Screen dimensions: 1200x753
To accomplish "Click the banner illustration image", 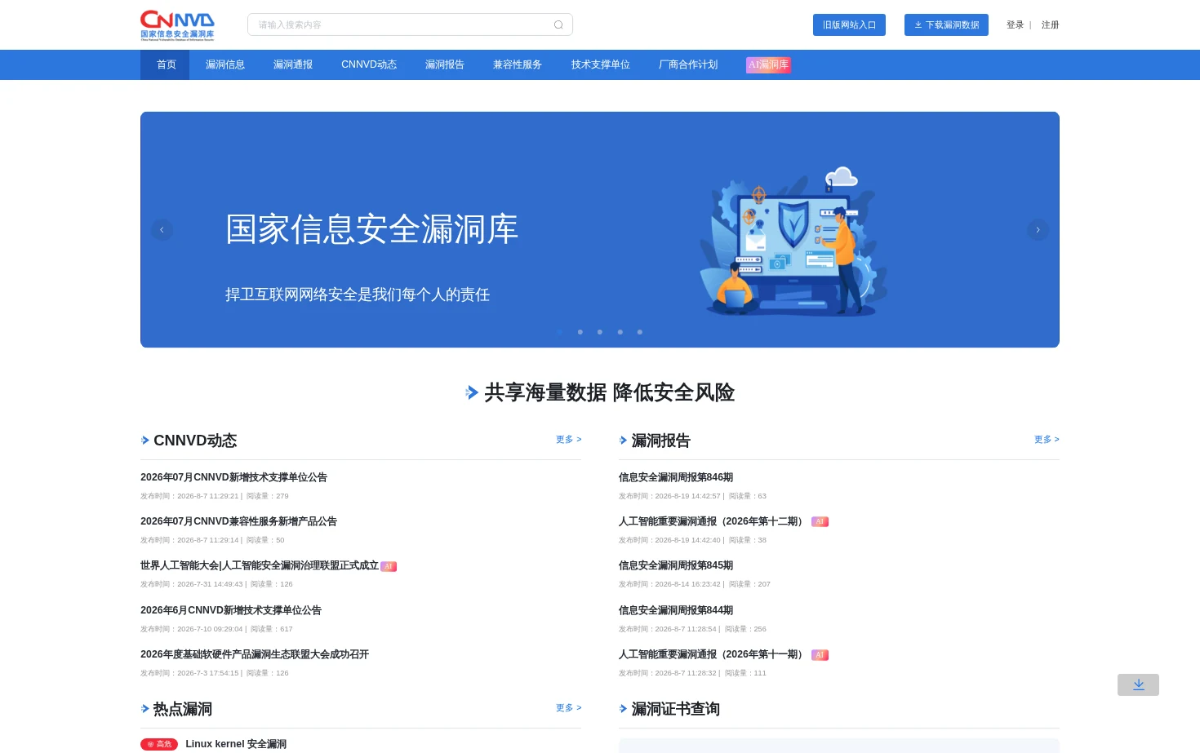I will [x=792, y=241].
